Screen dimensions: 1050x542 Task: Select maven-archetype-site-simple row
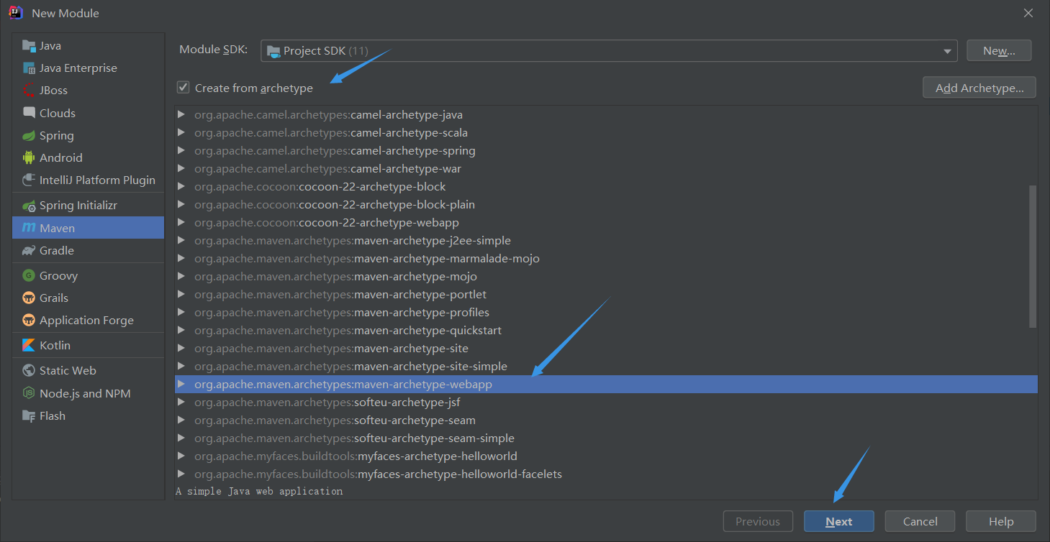(x=606, y=366)
